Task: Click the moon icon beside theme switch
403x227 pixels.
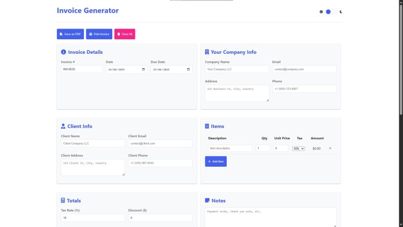Action: pos(341,12)
